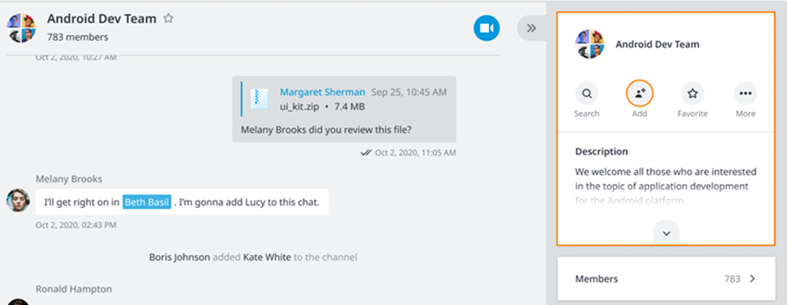Click the Add member icon

point(640,93)
